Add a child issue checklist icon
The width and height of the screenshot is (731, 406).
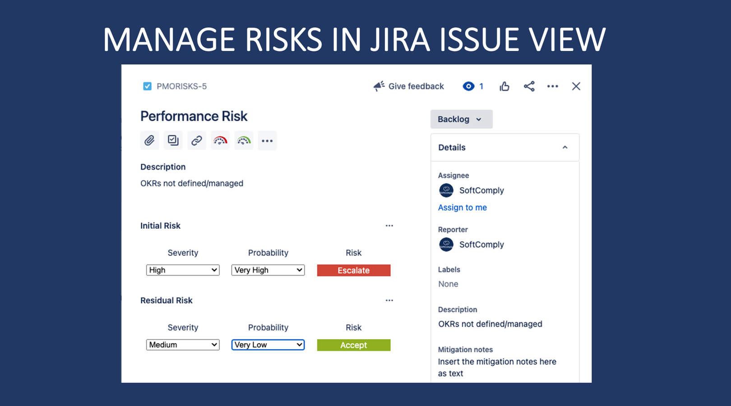click(x=173, y=141)
